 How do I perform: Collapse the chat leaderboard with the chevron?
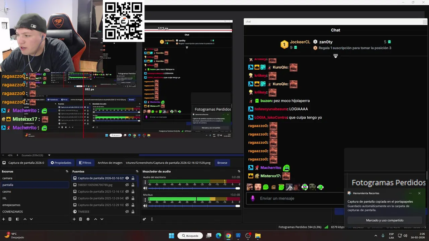point(335,56)
